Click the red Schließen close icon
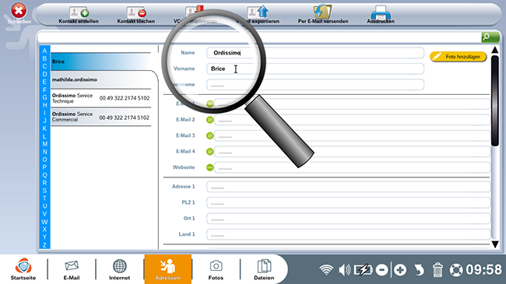The height and width of the screenshot is (284, 506). click(x=19, y=11)
